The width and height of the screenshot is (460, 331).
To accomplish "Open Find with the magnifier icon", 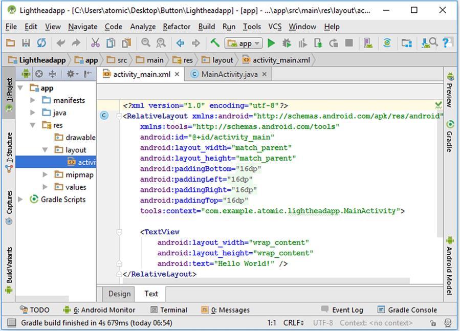I will point(145,43).
